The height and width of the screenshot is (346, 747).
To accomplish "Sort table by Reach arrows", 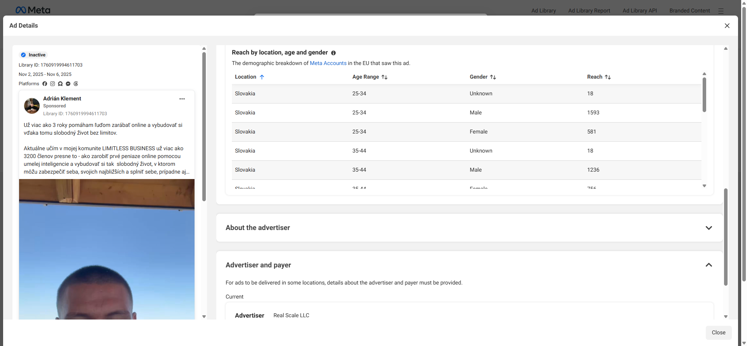I will 608,77.
